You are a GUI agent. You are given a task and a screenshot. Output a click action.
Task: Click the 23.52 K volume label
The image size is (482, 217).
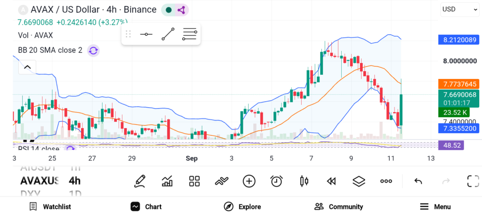pos(454,113)
